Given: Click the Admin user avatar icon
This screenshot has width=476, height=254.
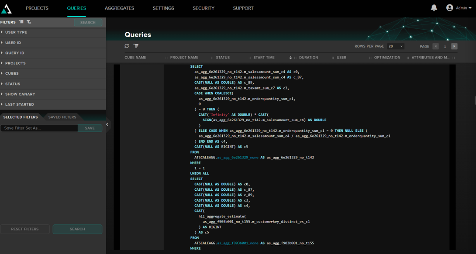Looking at the screenshot, I should pyautogui.click(x=449, y=8).
